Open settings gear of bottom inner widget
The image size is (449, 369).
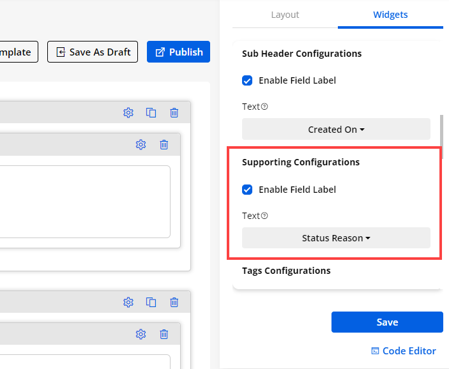pos(141,334)
